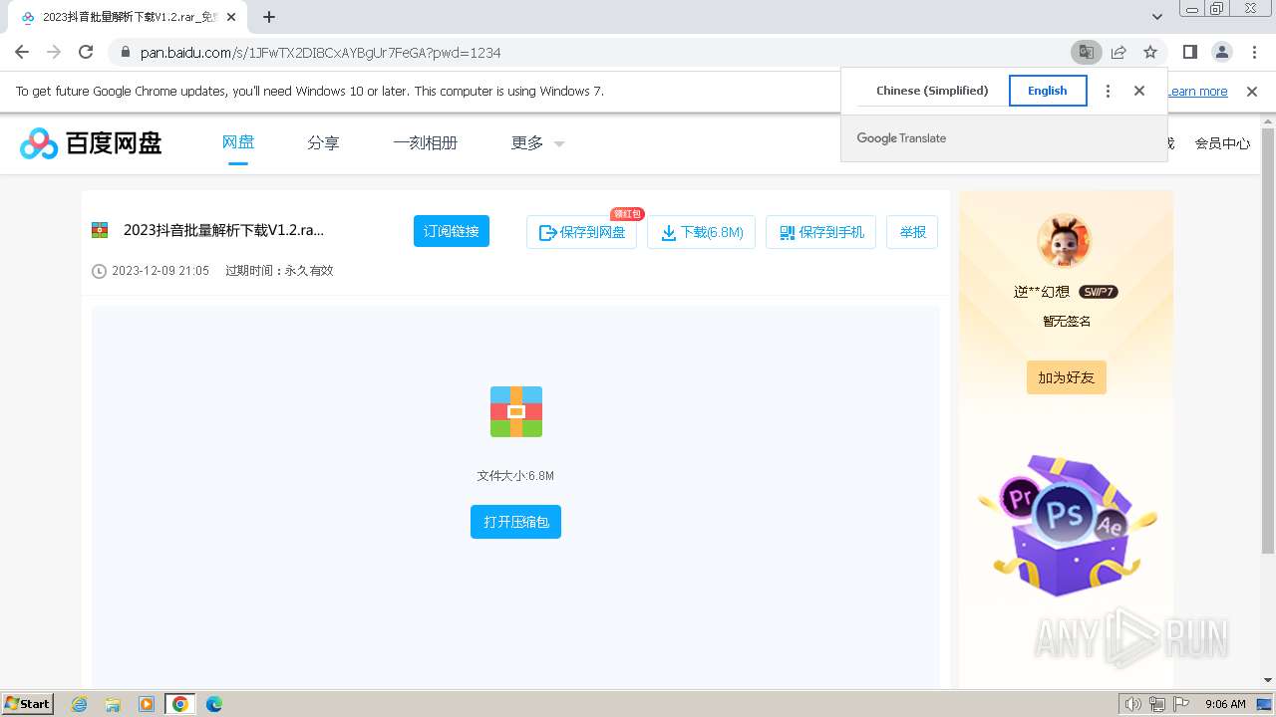The width and height of the screenshot is (1276, 717).
Task: Click the file name 2023抖音批量解析下载V1.2.ra...
Action: 223,230
